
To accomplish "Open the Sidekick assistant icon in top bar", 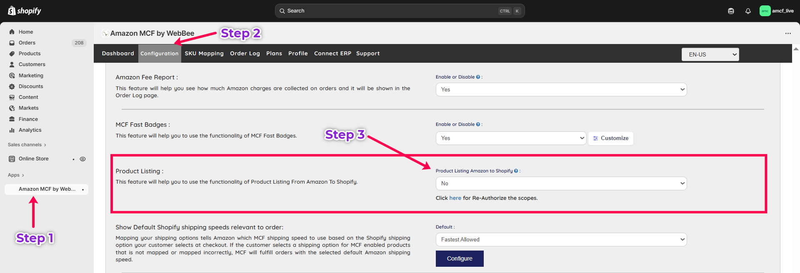I will [x=731, y=11].
